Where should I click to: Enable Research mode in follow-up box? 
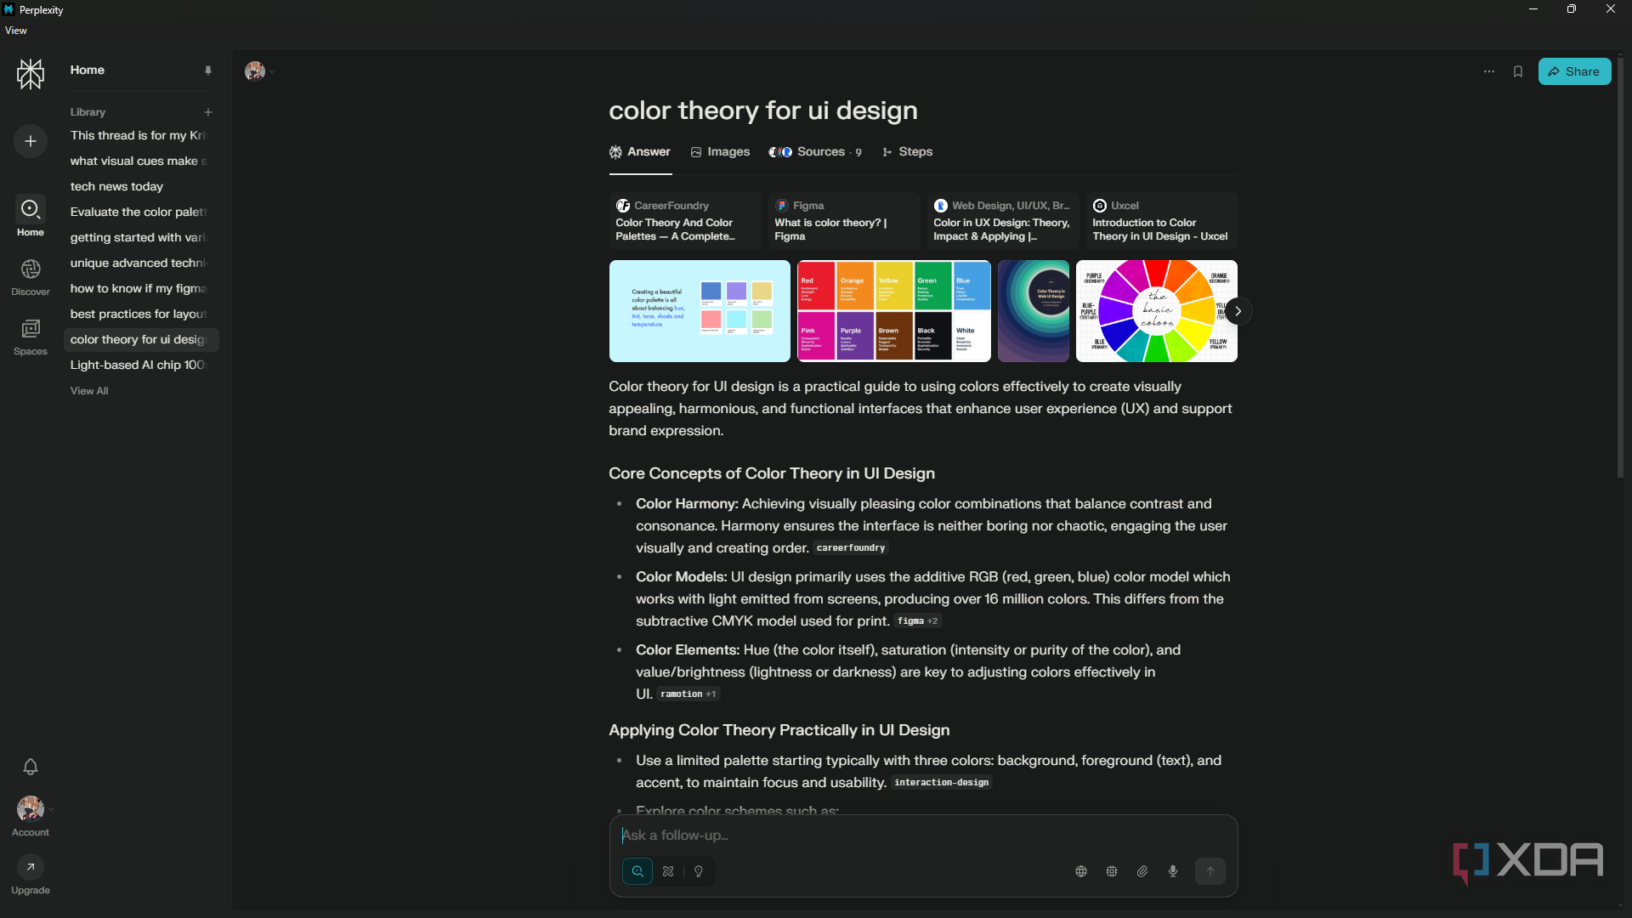[x=668, y=871]
